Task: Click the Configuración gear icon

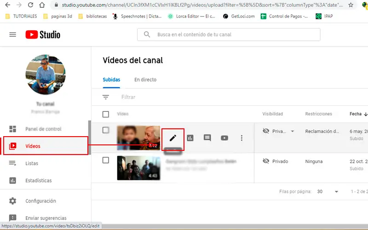Action: click(x=13, y=201)
